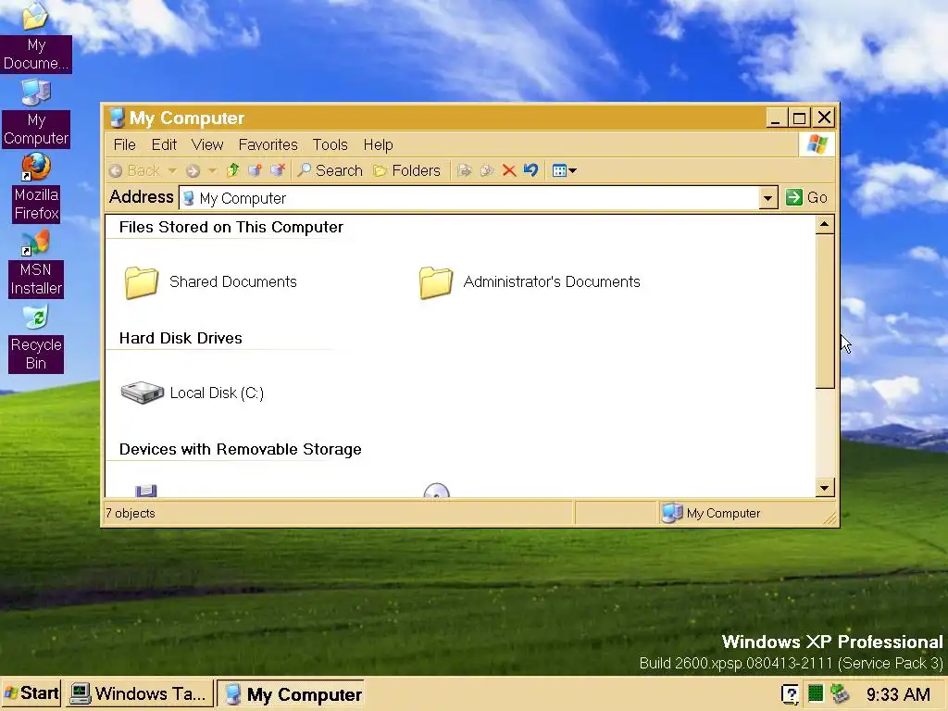Expand the Forward history dropdown arrow
This screenshot has height=711, width=948.
[212, 170]
